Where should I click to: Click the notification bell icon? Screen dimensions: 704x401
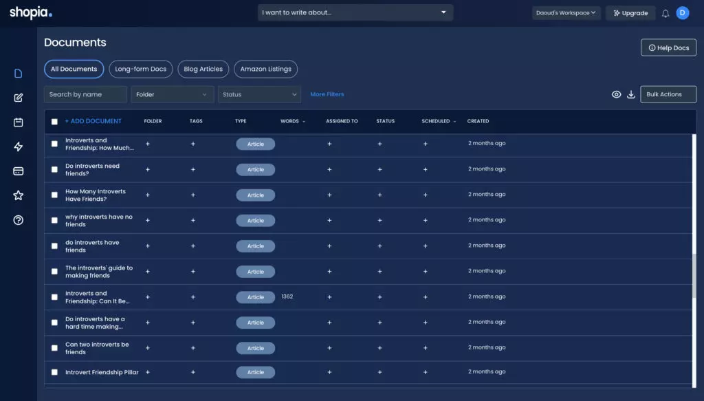point(665,14)
